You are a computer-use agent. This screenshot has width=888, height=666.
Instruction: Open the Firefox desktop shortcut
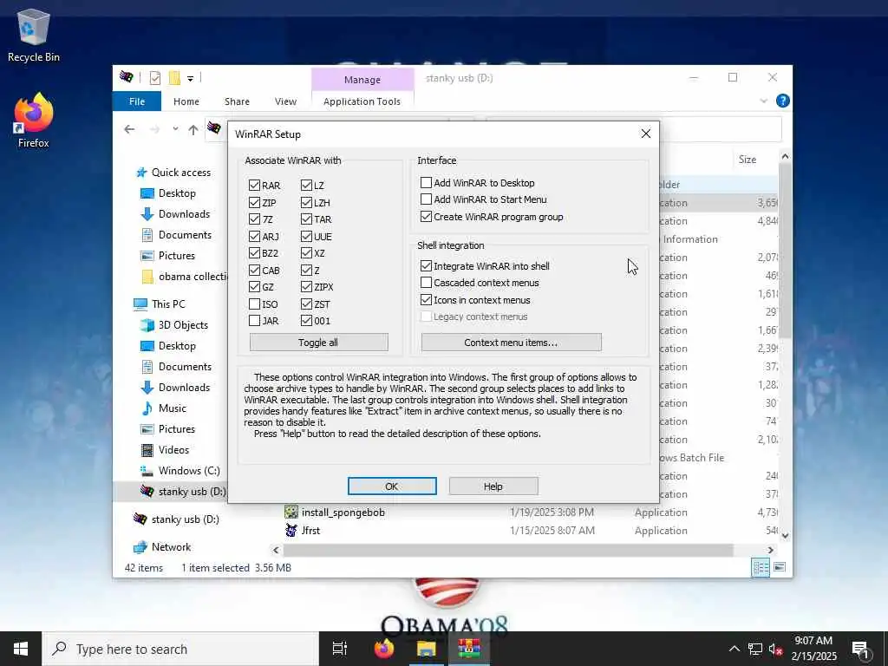pos(34,120)
